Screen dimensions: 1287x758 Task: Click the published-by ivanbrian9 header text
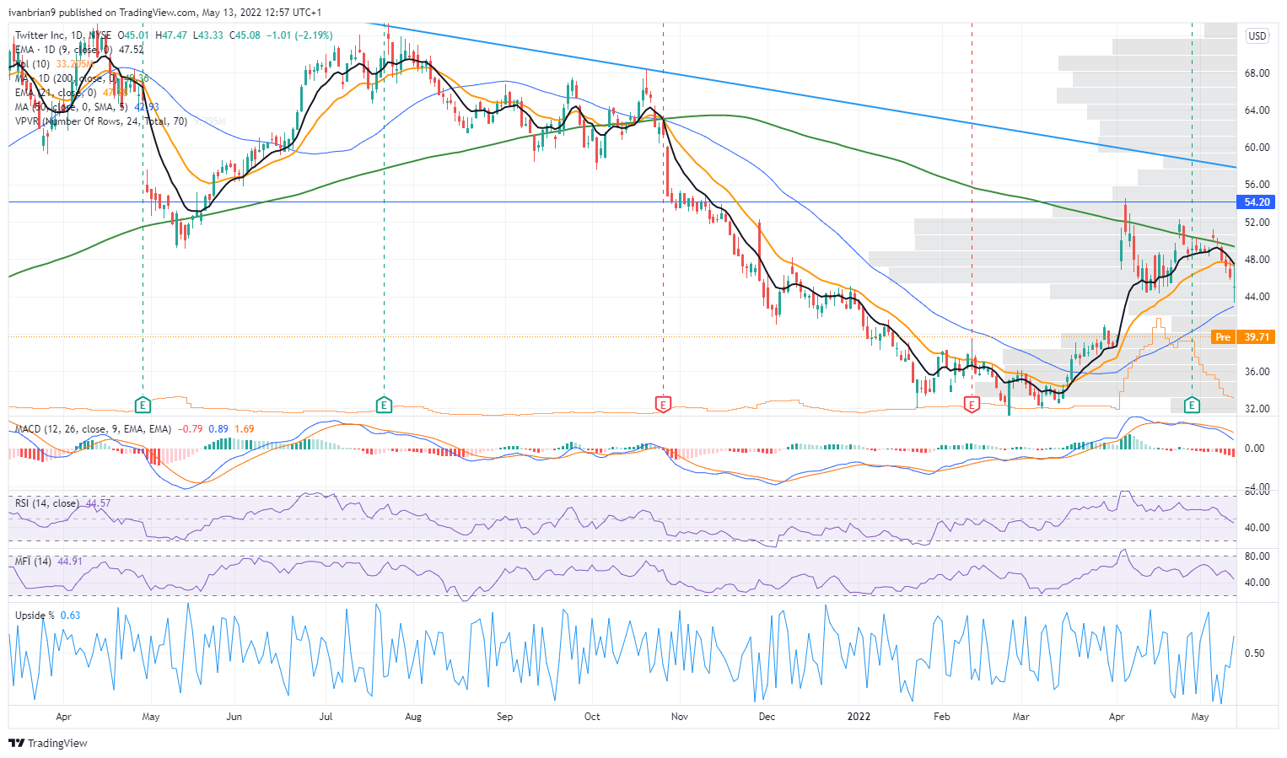coord(164,13)
